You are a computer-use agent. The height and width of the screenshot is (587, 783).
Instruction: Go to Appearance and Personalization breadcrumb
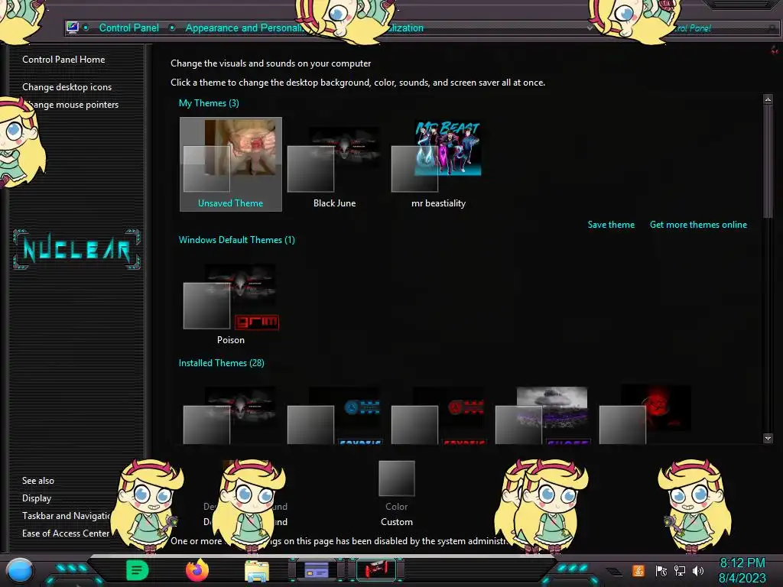click(243, 28)
